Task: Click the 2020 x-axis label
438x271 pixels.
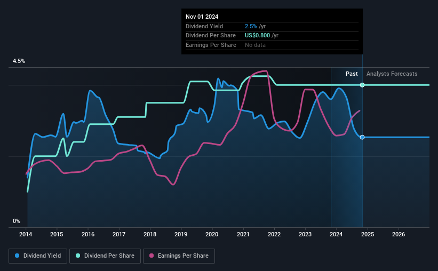Action: [x=212, y=234]
